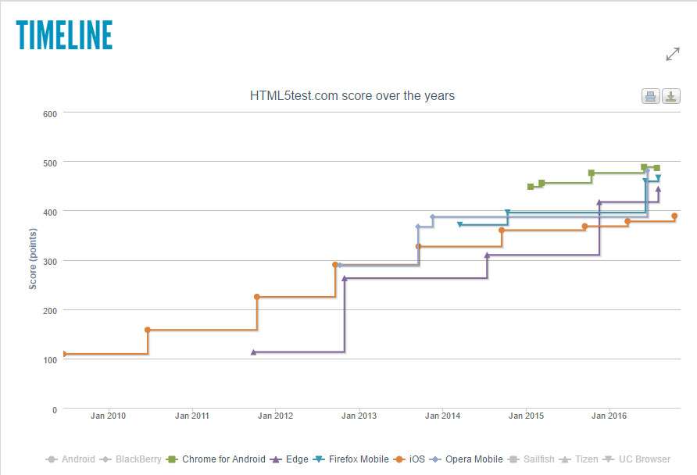Click the first iOS data point at score 110
Viewport: 697px width, 475px height.
pos(64,354)
